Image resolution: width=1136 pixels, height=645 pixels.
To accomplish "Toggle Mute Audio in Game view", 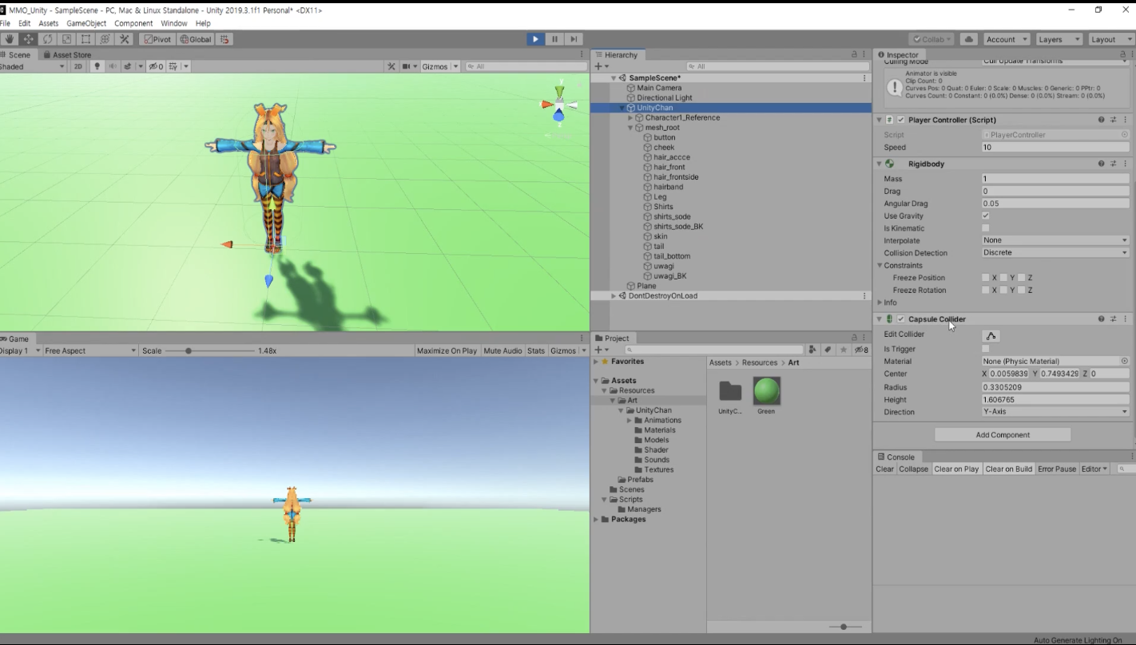I will click(x=502, y=350).
